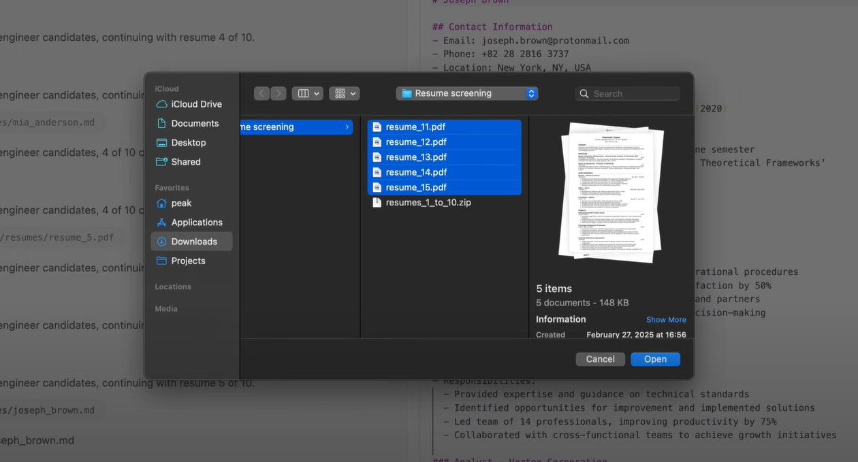Select resume_12.pdf
This screenshot has width=858, height=462.
[x=444, y=142]
